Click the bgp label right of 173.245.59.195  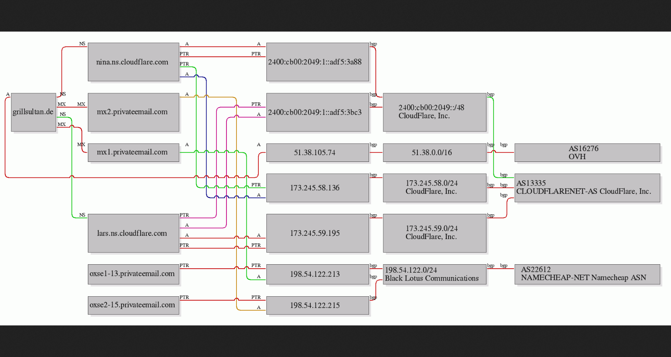[373, 215]
